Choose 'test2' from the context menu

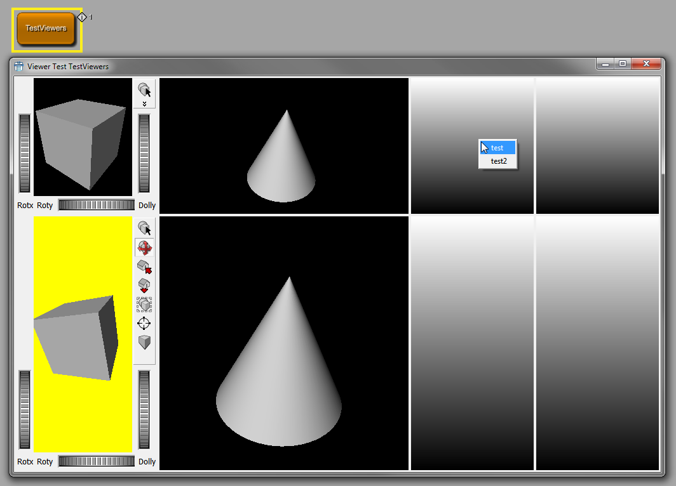499,161
